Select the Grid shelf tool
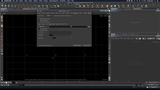Viewport: 160px width, 90px height. point(15,6)
